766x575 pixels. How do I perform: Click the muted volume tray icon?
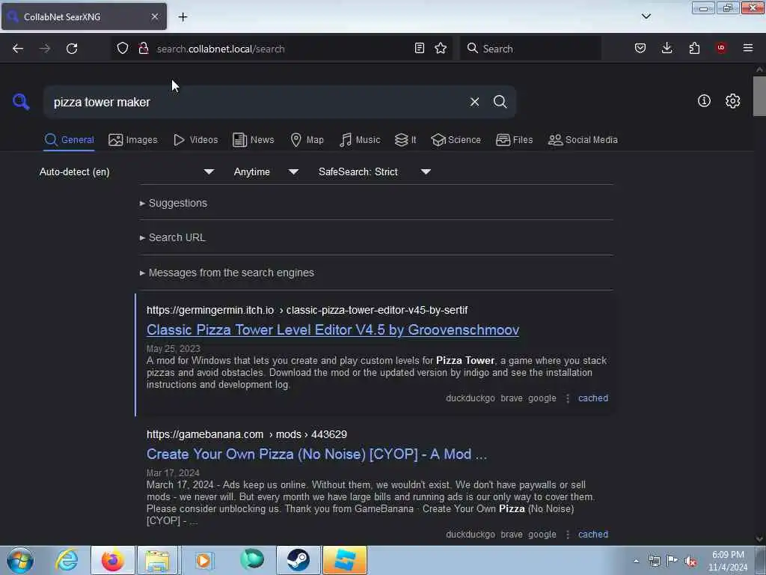click(x=690, y=562)
